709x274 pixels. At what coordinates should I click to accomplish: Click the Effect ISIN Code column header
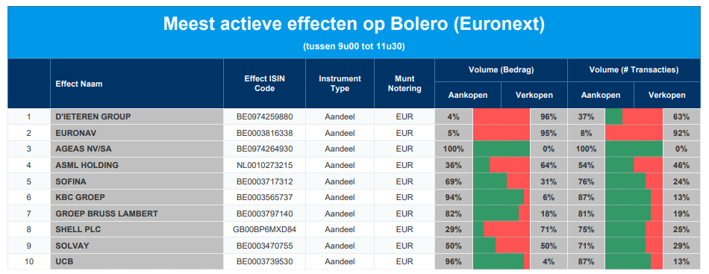tap(264, 84)
